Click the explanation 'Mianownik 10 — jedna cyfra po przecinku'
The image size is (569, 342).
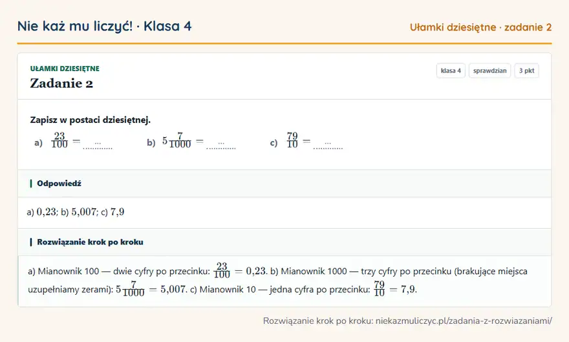click(x=285, y=290)
